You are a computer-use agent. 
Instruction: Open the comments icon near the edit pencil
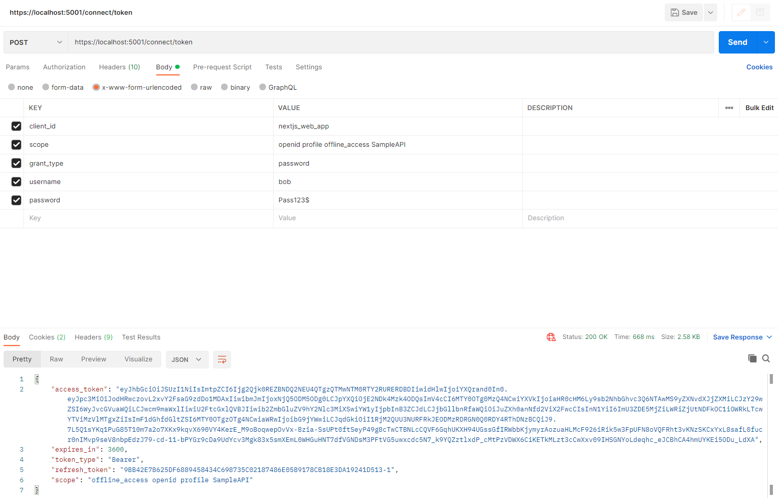pyautogui.click(x=760, y=12)
